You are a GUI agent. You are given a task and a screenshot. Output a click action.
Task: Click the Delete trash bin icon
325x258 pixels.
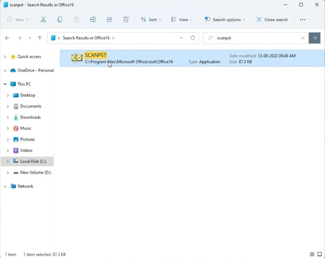[x=126, y=20]
